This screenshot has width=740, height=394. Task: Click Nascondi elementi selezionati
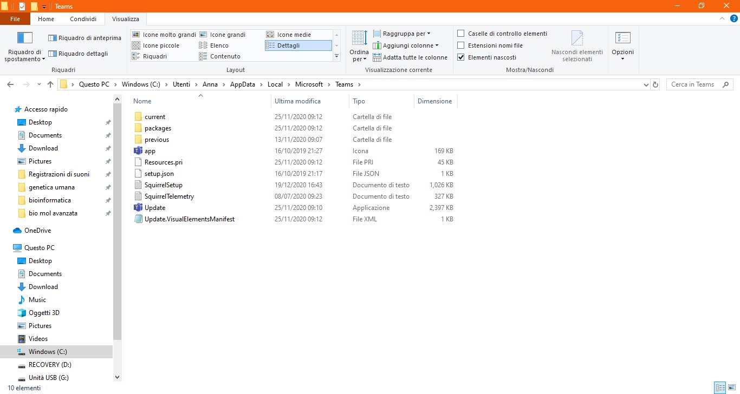(577, 47)
